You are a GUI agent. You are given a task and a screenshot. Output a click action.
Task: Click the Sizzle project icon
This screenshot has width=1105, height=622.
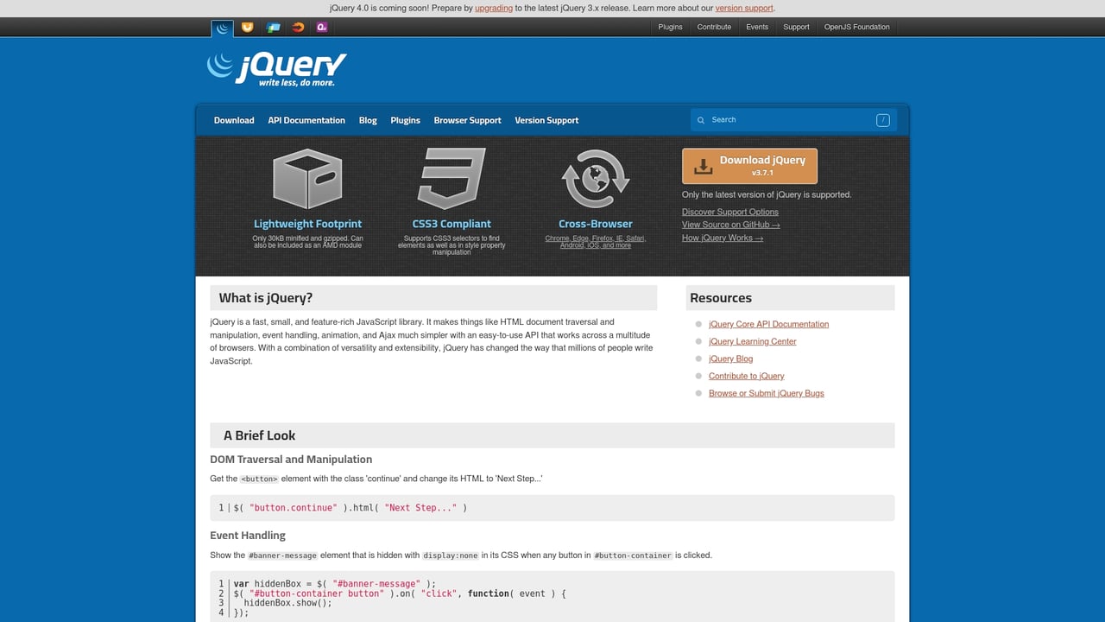tap(297, 27)
